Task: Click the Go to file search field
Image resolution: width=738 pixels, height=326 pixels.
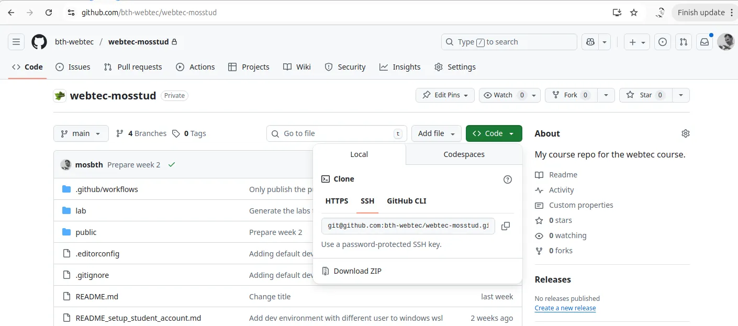Action: [x=337, y=133]
